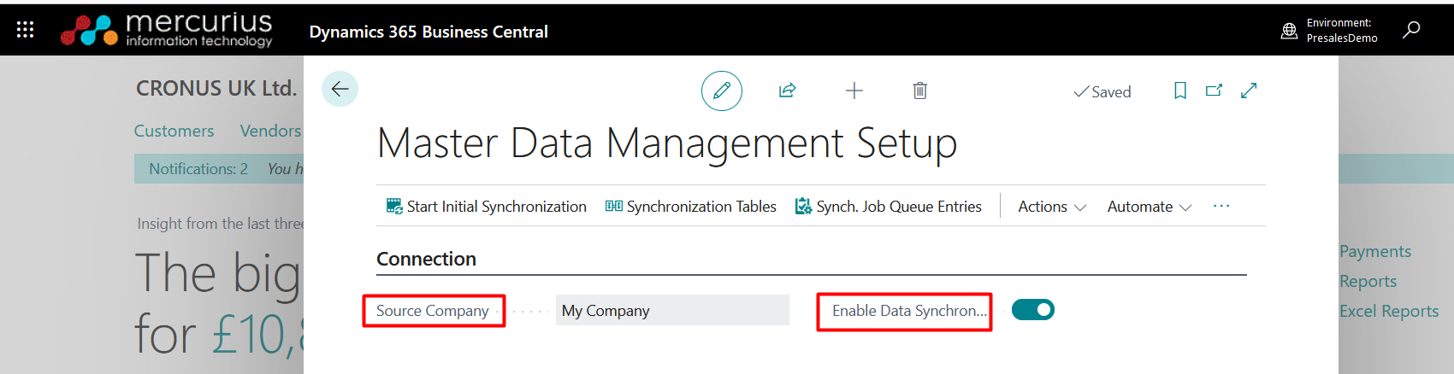Open Synch. Job Queue Entries

pos(888,207)
